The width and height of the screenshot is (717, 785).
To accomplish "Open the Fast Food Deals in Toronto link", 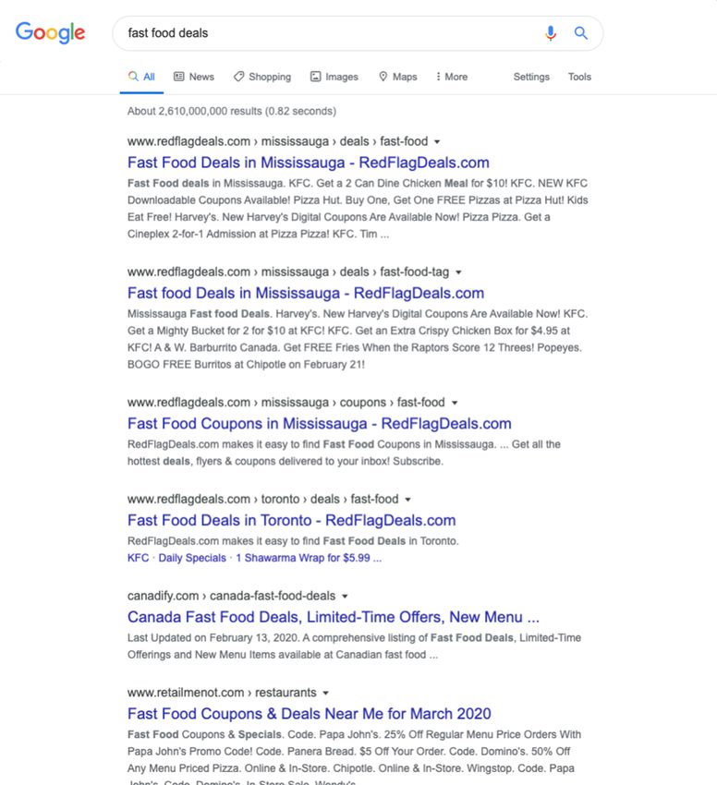I will pyautogui.click(x=292, y=520).
